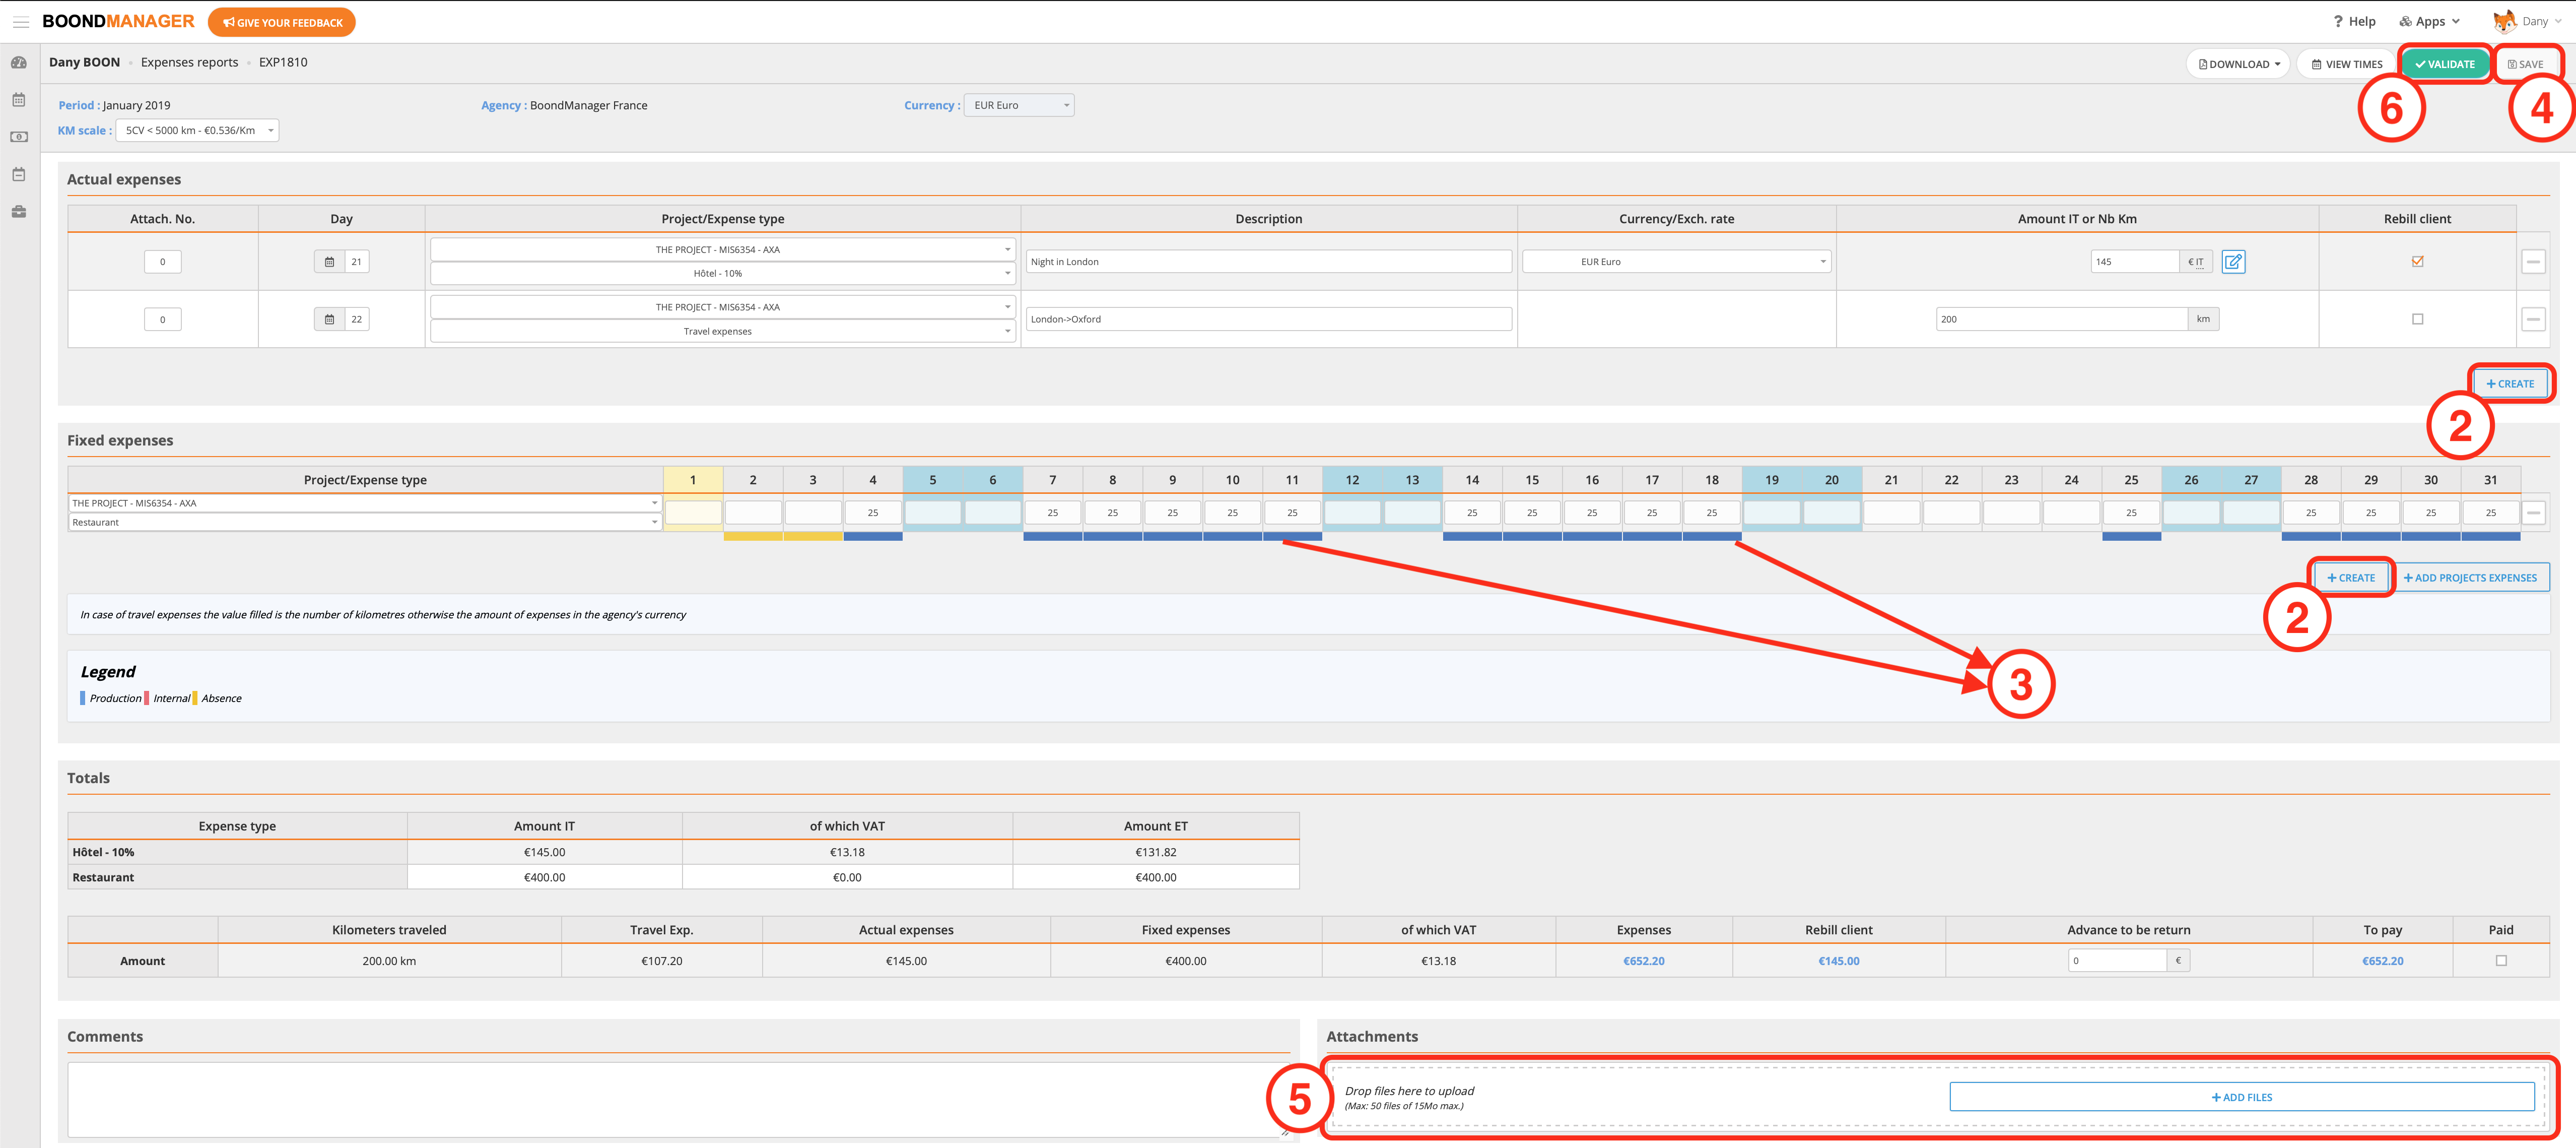Click the file drop zone text
The width and height of the screenshot is (2576, 1148).
point(1409,1098)
